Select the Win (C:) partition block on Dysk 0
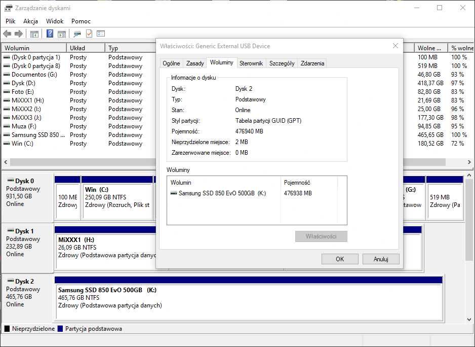 tap(117, 197)
